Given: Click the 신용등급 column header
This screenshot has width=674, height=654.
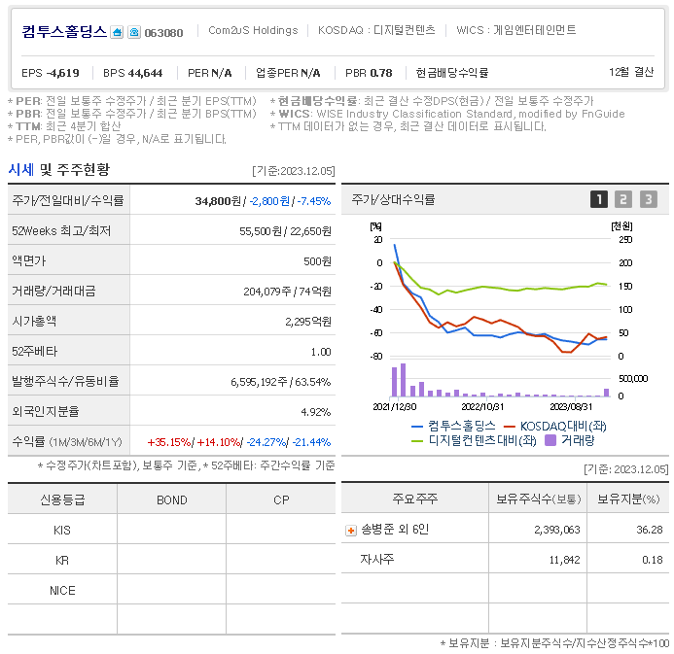Looking at the screenshot, I should pyautogui.click(x=62, y=499).
